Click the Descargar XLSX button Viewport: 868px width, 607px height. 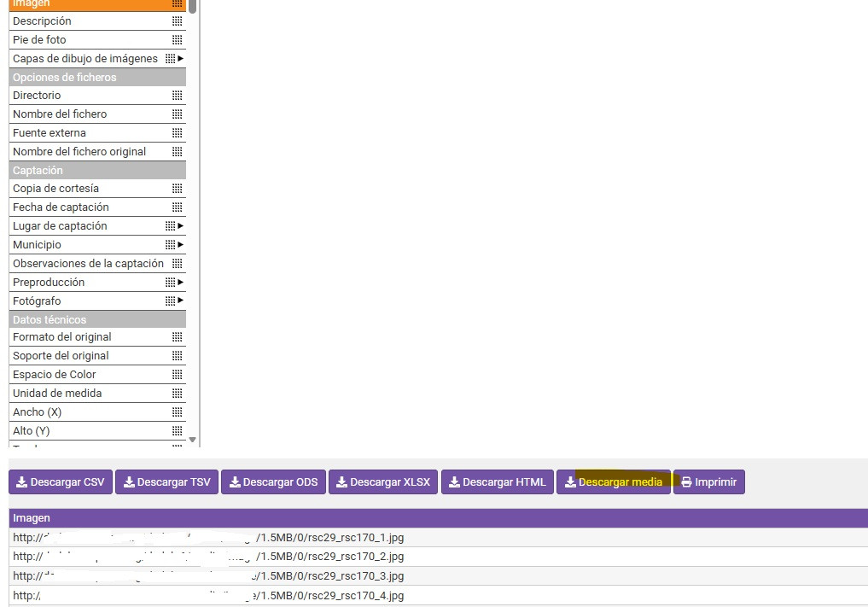382,482
